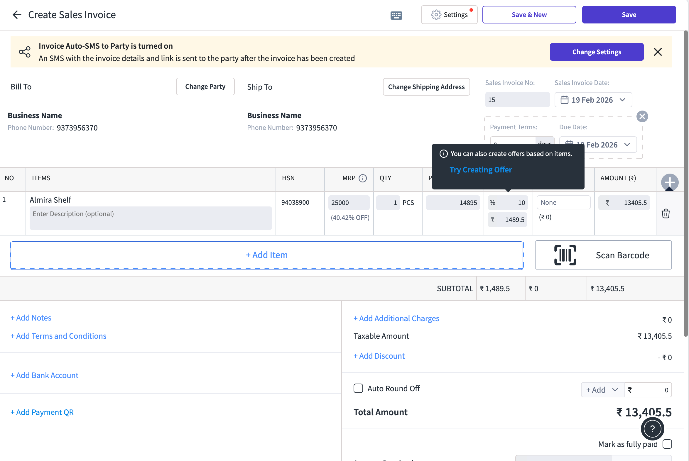This screenshot has height=461, width=689.
Task: Delete the Almira Shelf row
Action: tap(666, 213)
